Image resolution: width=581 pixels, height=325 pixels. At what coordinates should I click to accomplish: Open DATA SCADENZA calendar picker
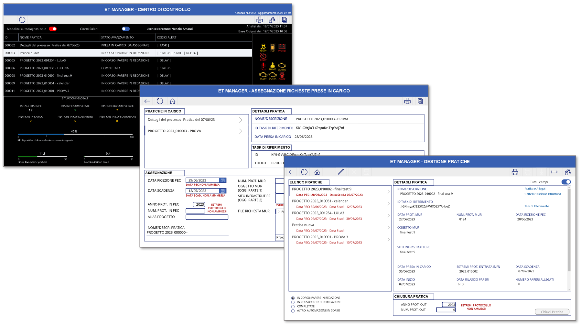coord(223,191)
